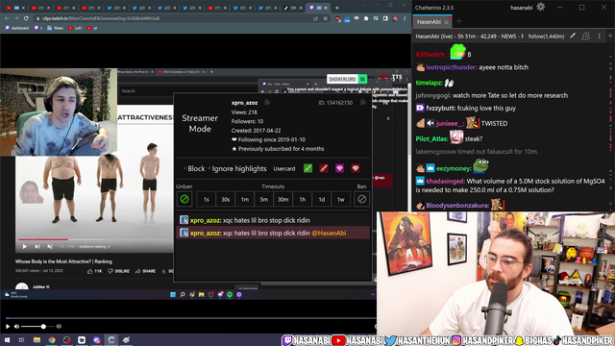Bookmark this page with star icon

coord(325,18)
